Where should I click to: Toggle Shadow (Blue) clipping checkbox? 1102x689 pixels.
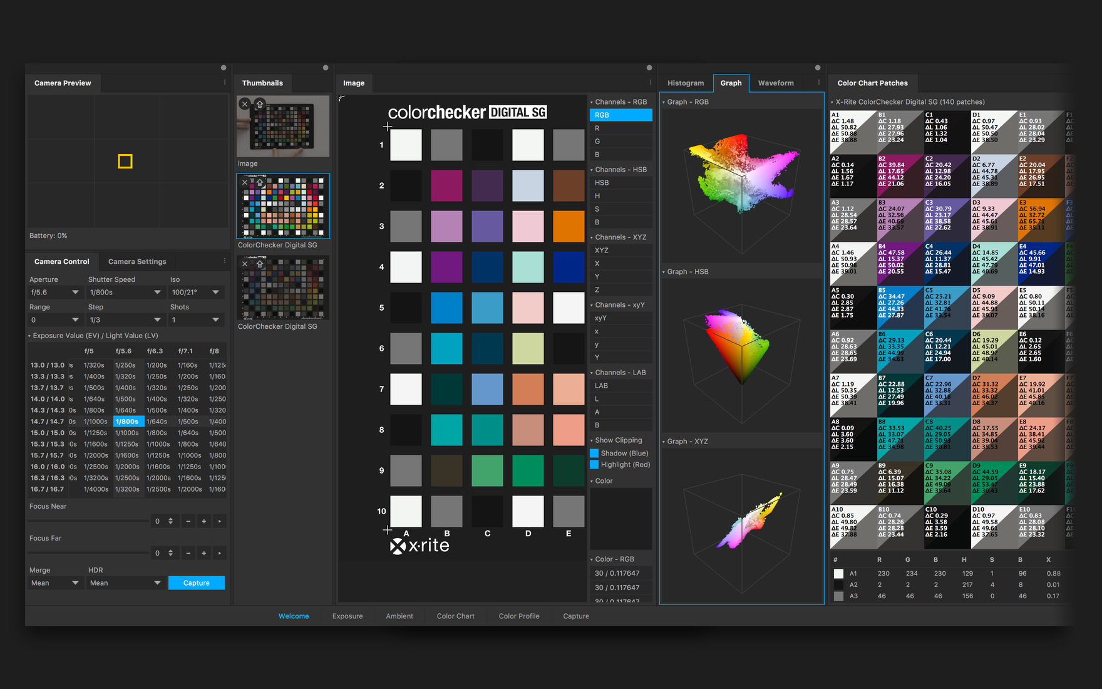pos(594,453)
